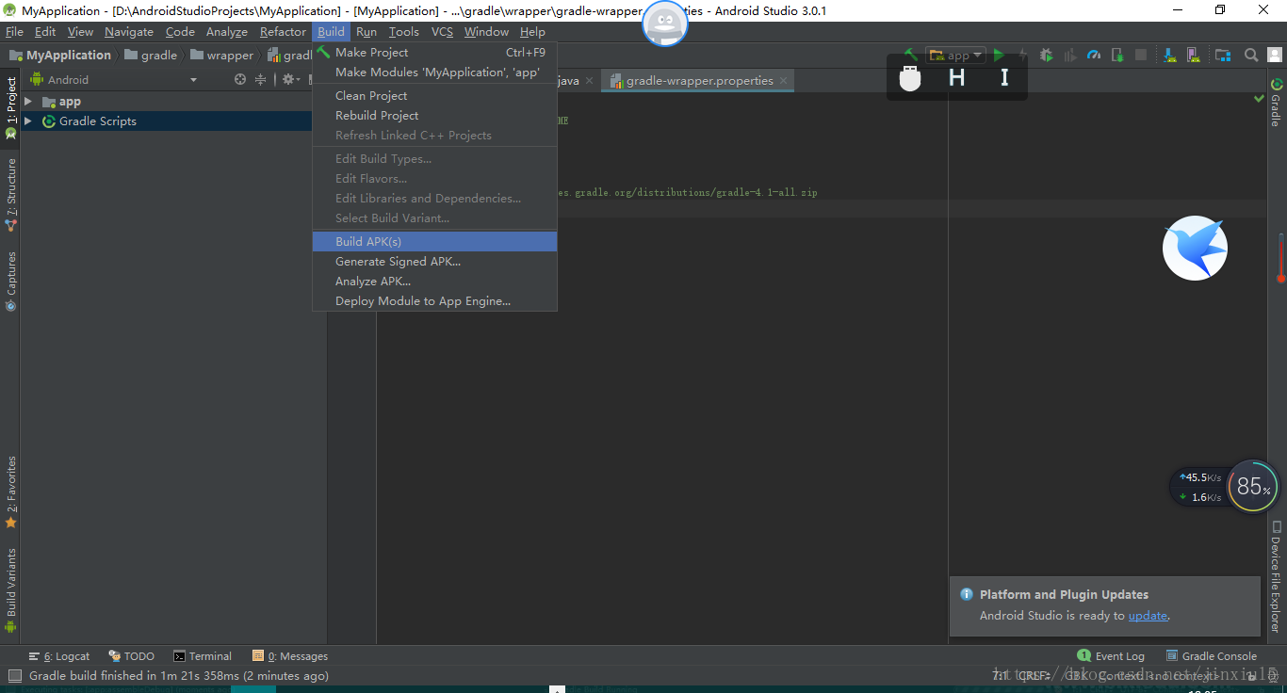Toggle the 2: Favorites side panel
Viewport: 1287px width, 693px height.
11,492
